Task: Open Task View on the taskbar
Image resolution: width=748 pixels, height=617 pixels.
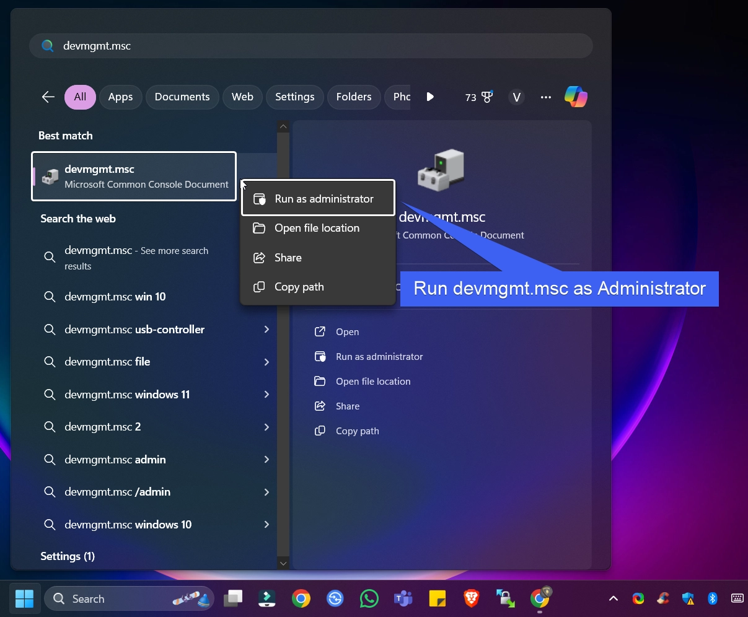Action: tap(233, 598)
